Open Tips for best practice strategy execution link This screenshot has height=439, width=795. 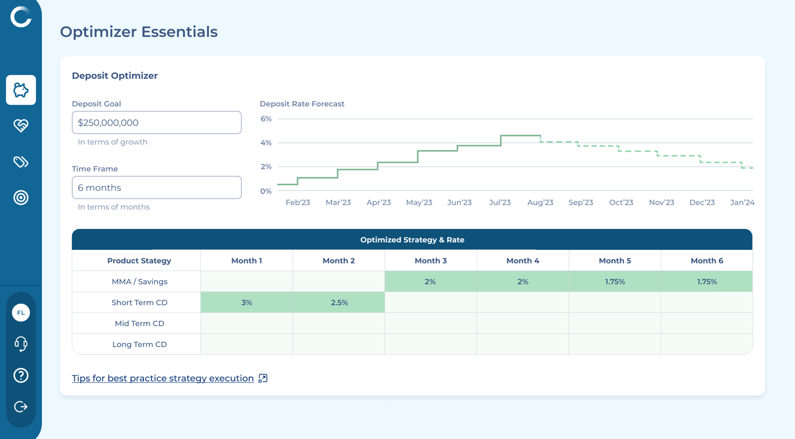163,378
